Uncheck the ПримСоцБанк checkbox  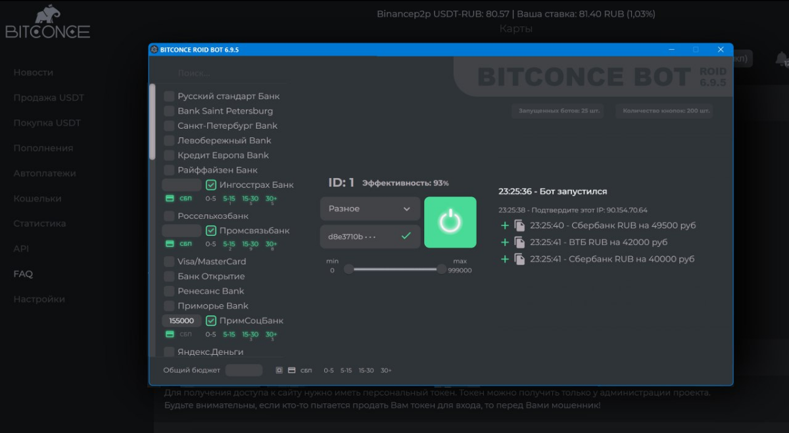point(211,321)
